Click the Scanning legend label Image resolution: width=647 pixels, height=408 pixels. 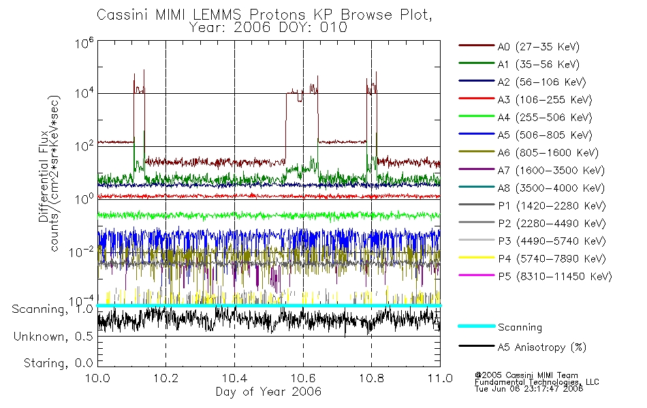[x=520, y=328]
